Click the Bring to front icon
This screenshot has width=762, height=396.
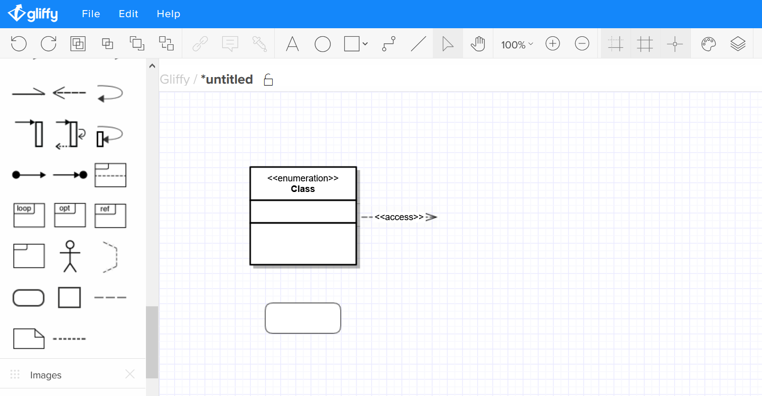pos(137,43)
